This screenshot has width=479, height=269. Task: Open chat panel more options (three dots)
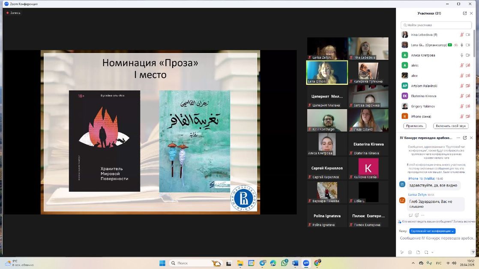click(458, 138)
